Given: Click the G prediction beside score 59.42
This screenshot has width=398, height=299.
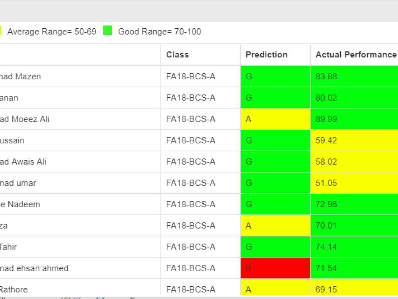Looking at the screenshot, I should (x=275, y=140).
